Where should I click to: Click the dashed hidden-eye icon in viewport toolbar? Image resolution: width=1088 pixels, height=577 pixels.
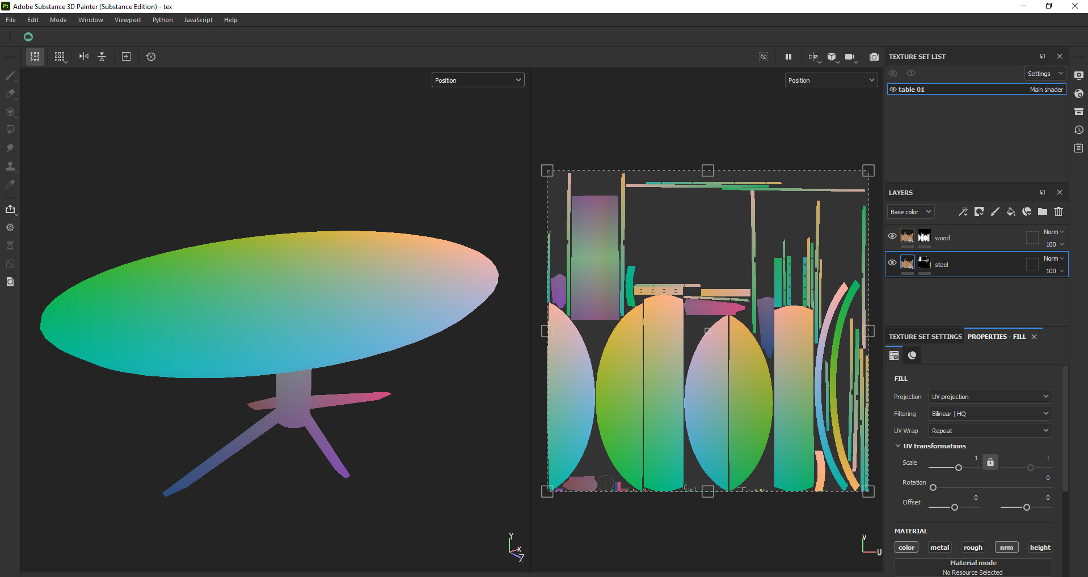764,57
